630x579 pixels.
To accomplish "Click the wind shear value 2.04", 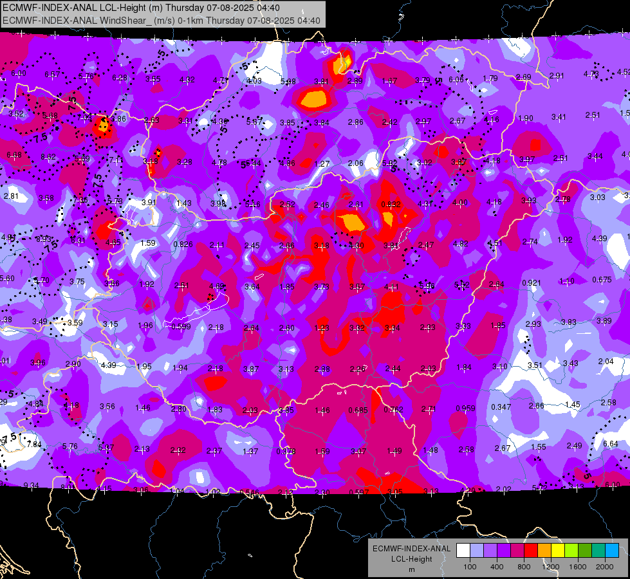I will click(x=606, y=361).
